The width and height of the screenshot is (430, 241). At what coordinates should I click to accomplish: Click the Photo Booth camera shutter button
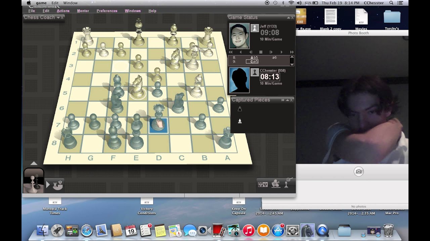tap(359, 172)
